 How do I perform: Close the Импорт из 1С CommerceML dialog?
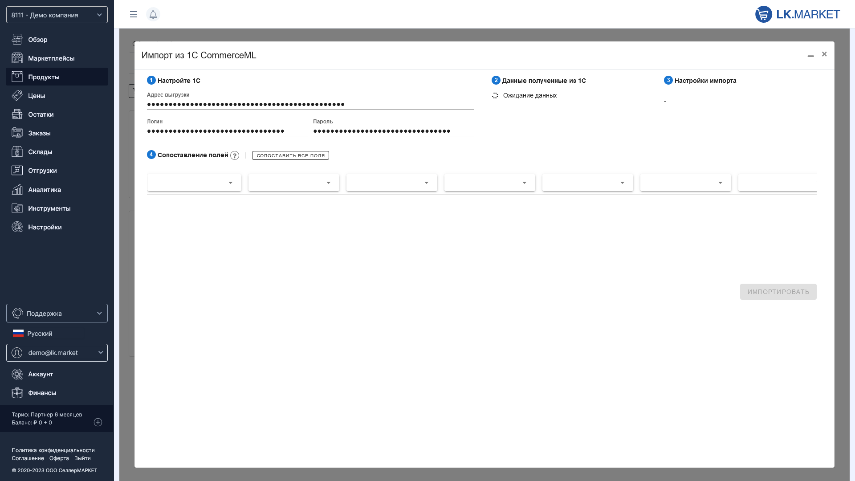[x=824, y=54]
